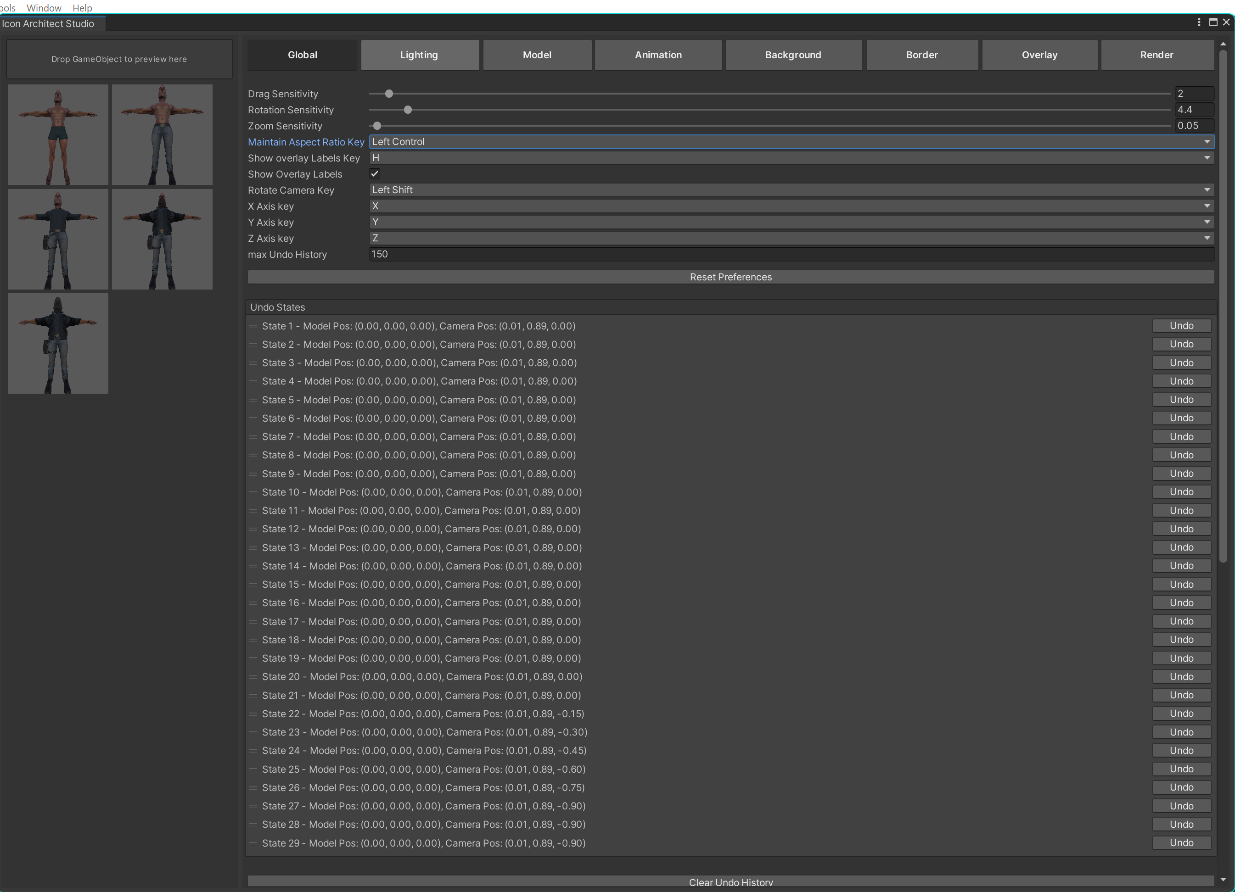Switch to the Render tab
This screenshot has height=892, width=1235.
[1156, 55]
